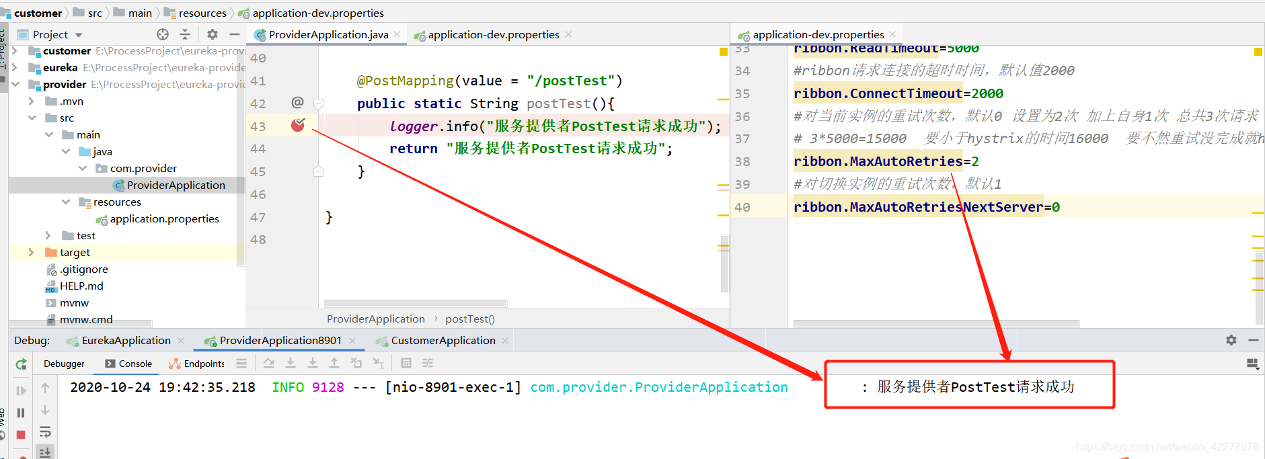Switch to the Debugger tab
The width and height of the screenshot is (1265, 459).
coord(64,364)
